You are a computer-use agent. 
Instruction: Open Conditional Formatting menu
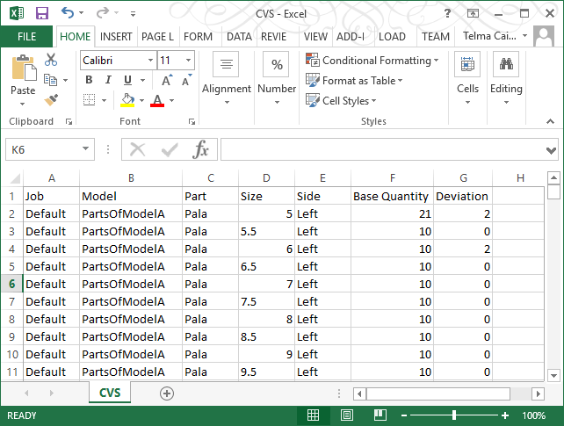[x=372, y=60]
